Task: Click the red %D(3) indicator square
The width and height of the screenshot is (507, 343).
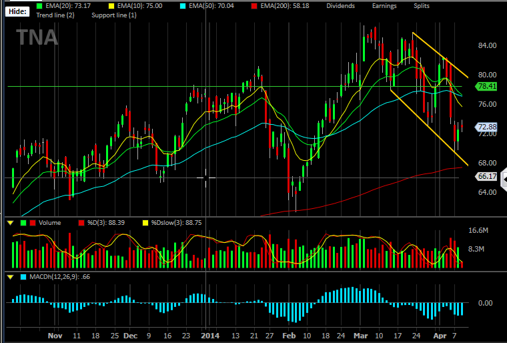Action: [x=81, y=223]
